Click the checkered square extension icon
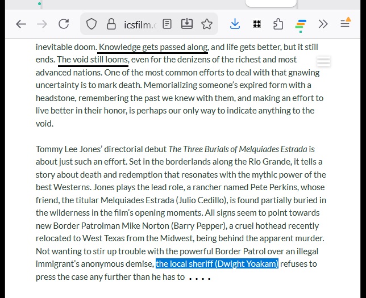 (257, 24)
